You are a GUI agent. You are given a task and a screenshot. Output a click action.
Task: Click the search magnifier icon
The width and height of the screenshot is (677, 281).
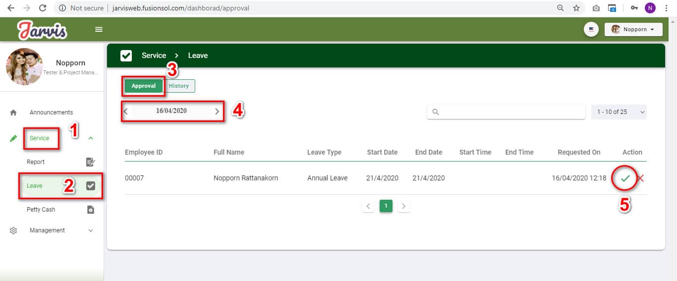click(436, 112)
